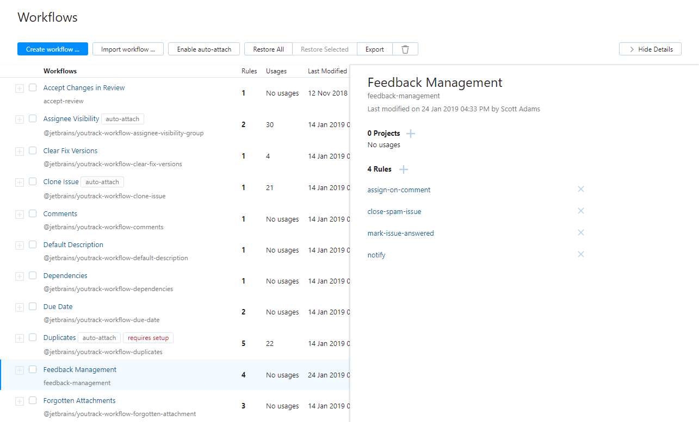Create a new workflow
Image resolution: width=699 pixels, height=422 pixels.
pos(52,49)
